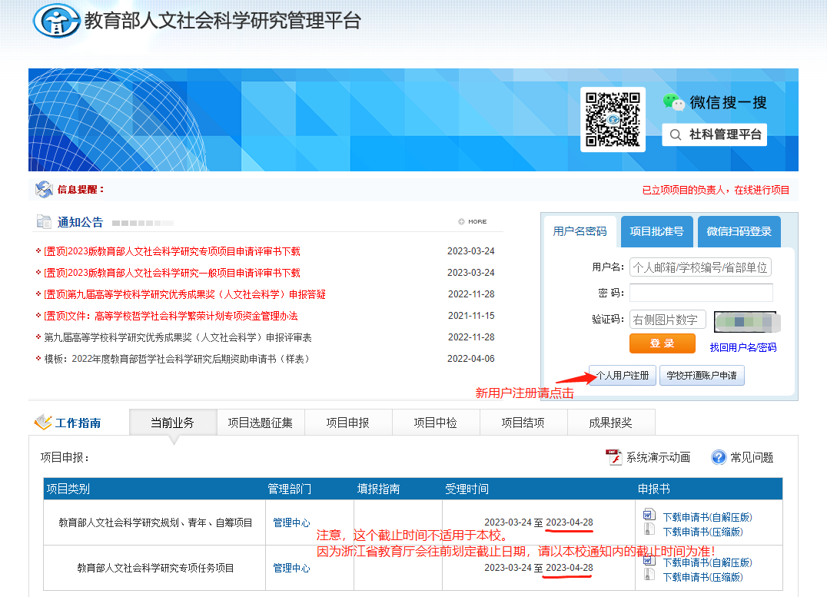Viewport: 827px width, 597px height.
Task: Open the 系统演示动画 flash icon
Action: point(613,457)
